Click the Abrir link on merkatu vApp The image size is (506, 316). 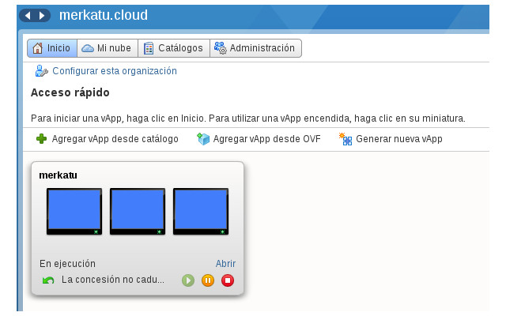point(225,264)
